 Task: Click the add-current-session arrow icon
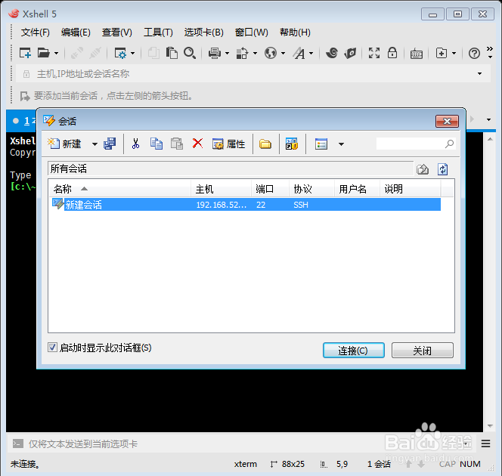pyautogui.click(x=25, y=96)
